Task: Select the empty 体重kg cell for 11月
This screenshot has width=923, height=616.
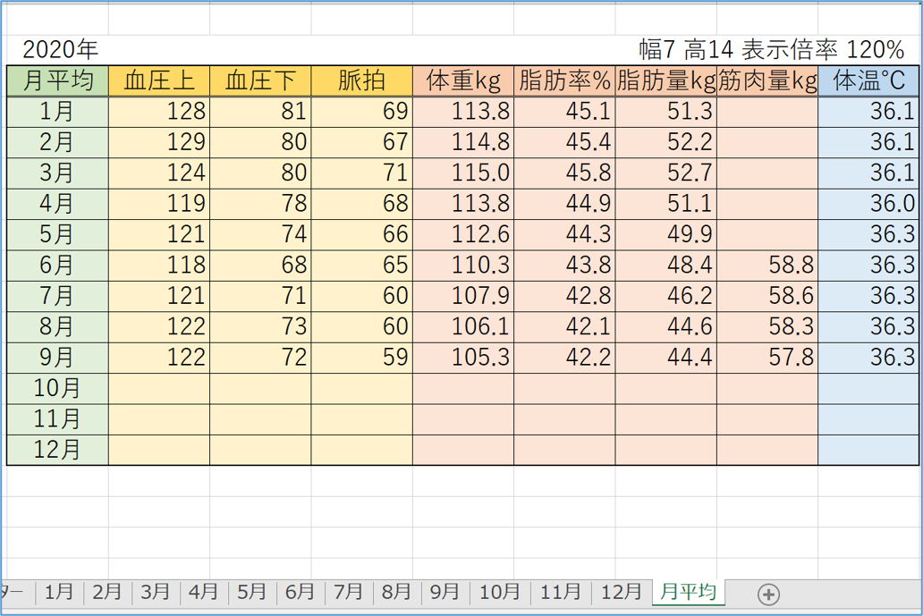Action: [463, 419]
